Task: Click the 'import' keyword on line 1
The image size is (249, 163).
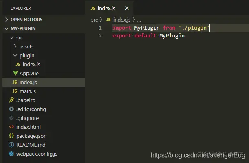Action: coord(122,28)
